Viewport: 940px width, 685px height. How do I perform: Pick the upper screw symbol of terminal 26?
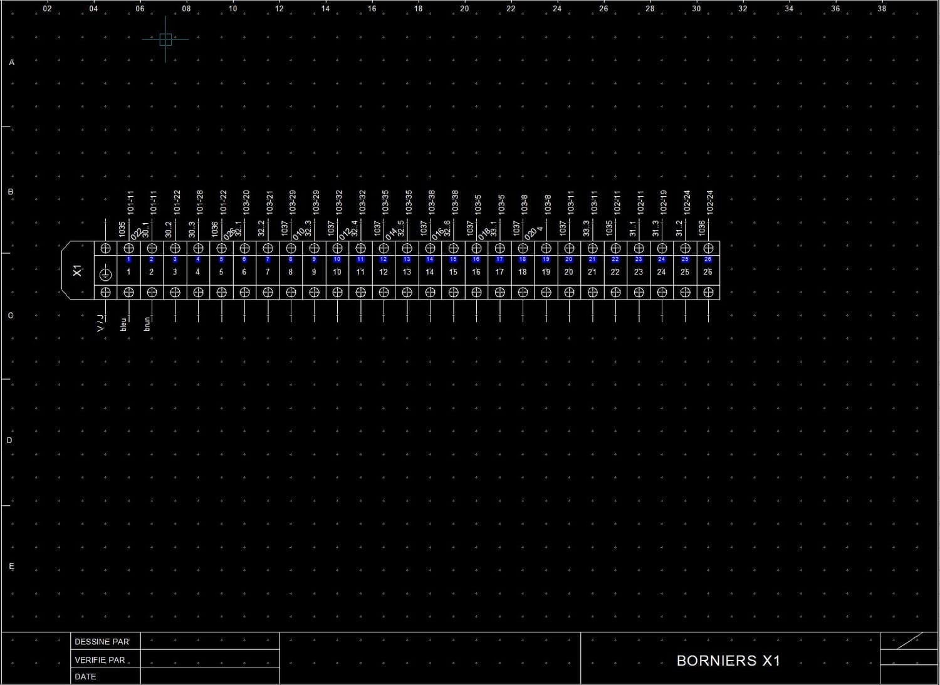coord(708,248)
